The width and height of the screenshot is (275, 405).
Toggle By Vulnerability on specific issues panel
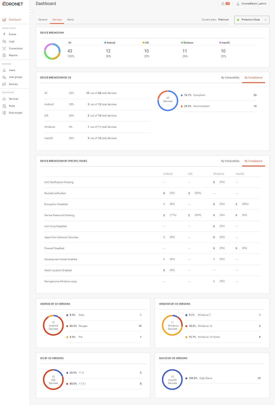[230, 161]
